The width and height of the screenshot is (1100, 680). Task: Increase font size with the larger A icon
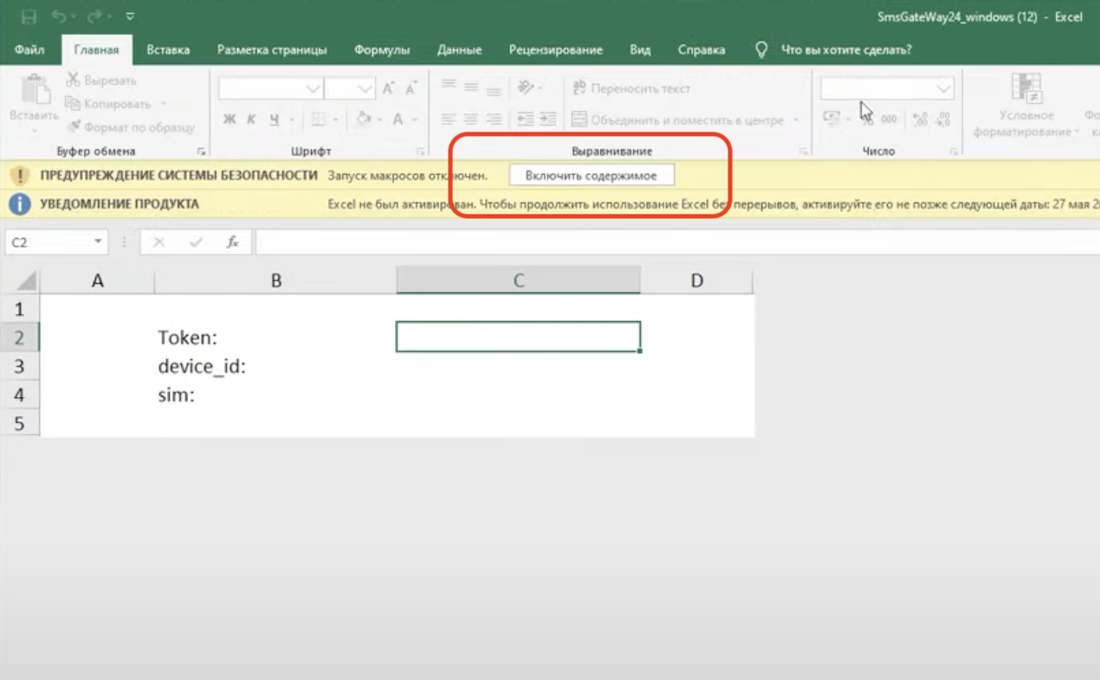pyautogui.click(x=388, y=88)
